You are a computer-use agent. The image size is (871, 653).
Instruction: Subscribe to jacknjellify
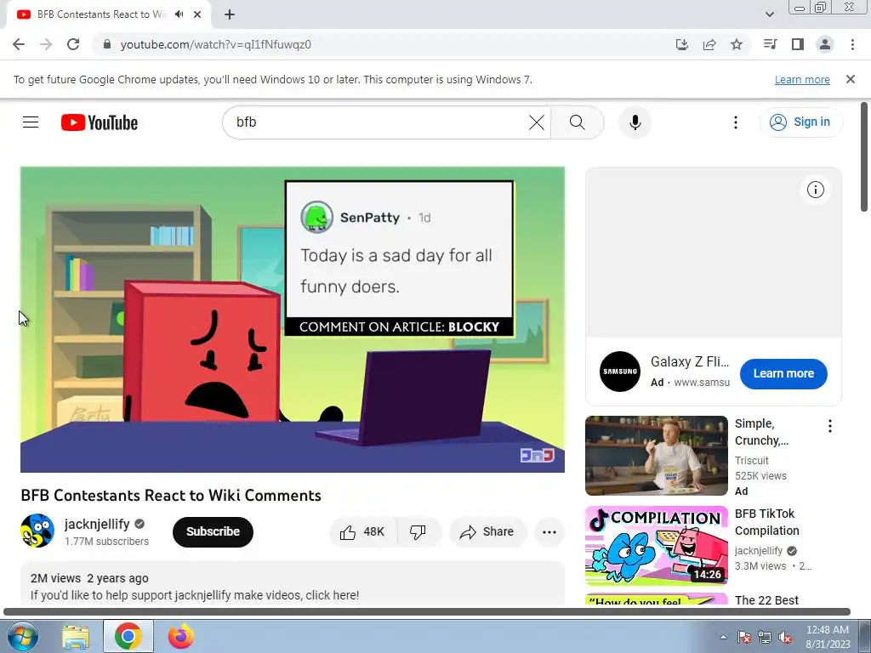coord(213,532)
